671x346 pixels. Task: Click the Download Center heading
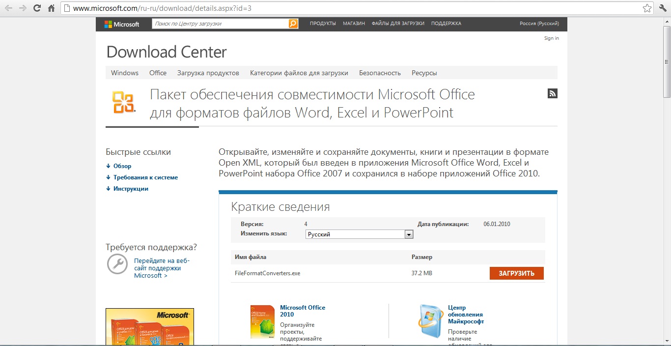(x=167, y=52)
